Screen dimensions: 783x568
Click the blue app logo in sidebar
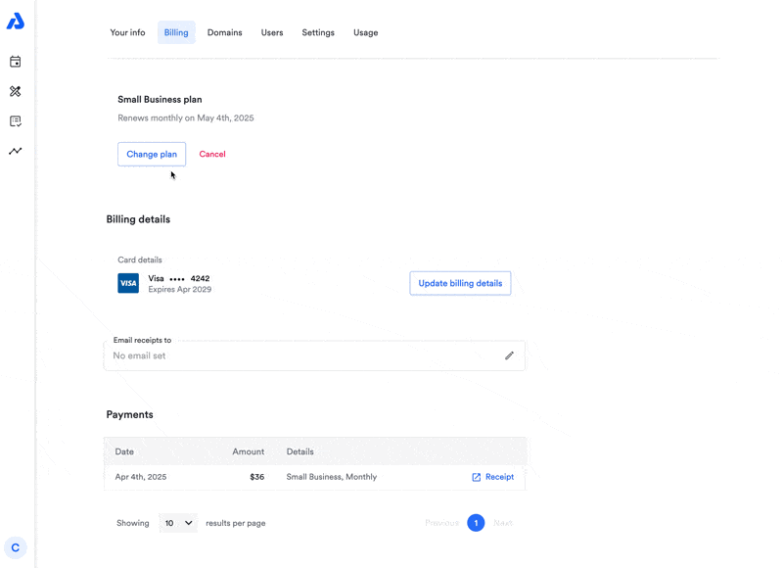click(x=16, y=21)
